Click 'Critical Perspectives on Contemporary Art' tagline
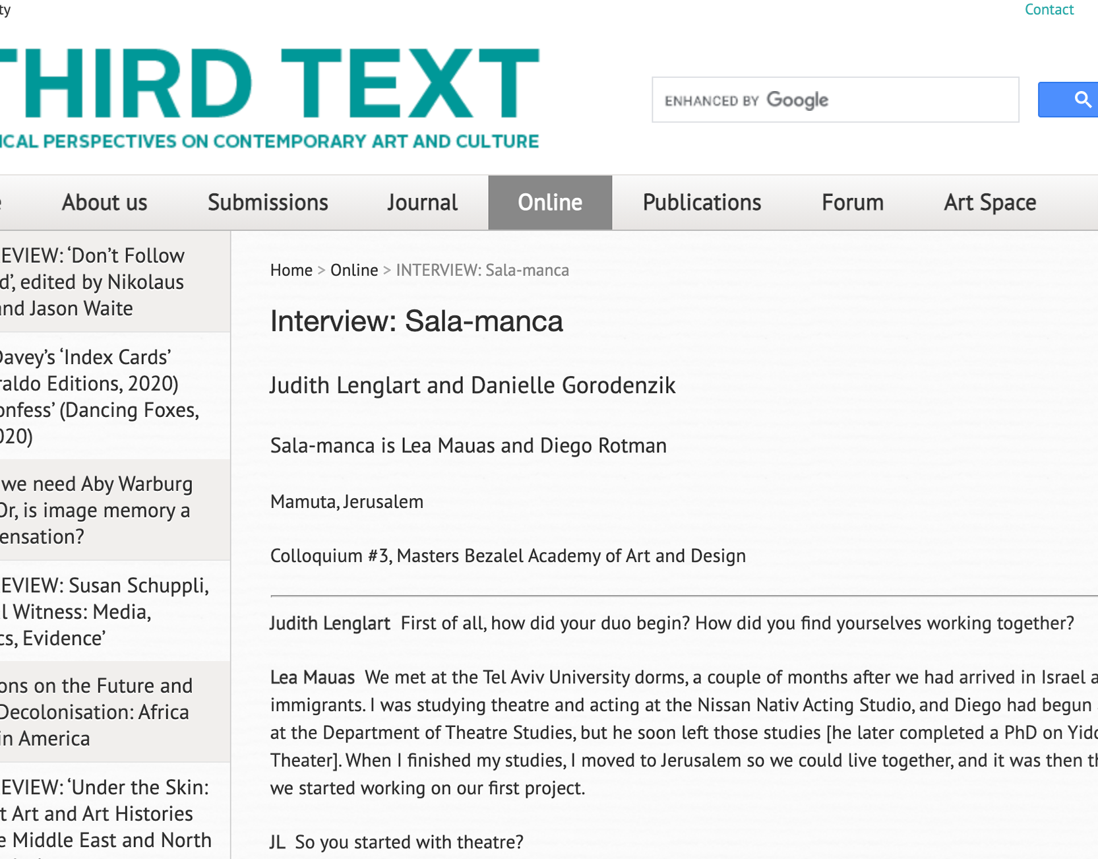 tap(269, 141)
